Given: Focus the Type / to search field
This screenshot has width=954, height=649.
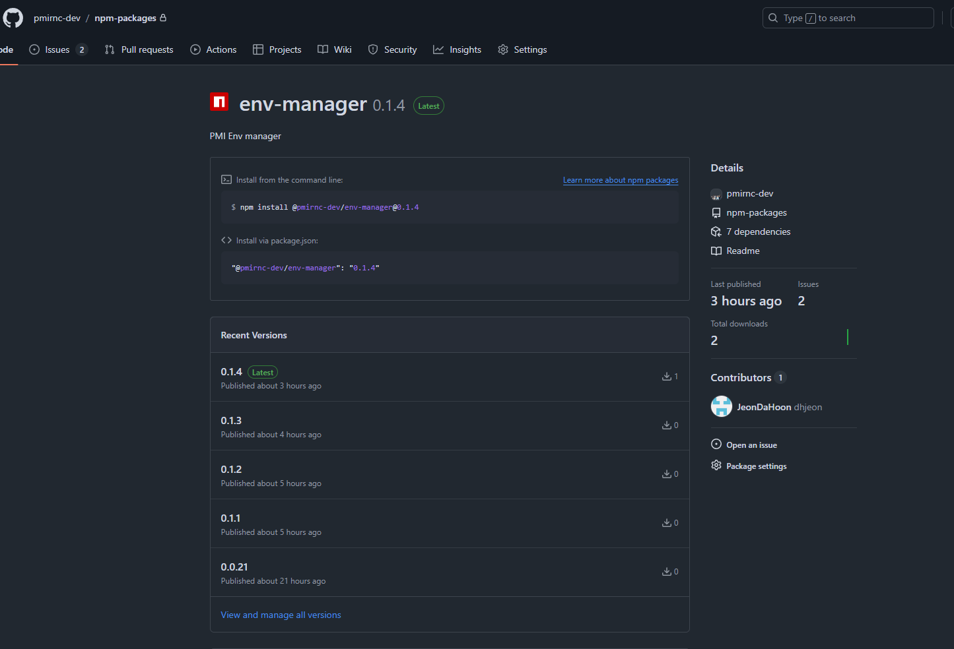Looking at the screenshot, I should (848, 18).
